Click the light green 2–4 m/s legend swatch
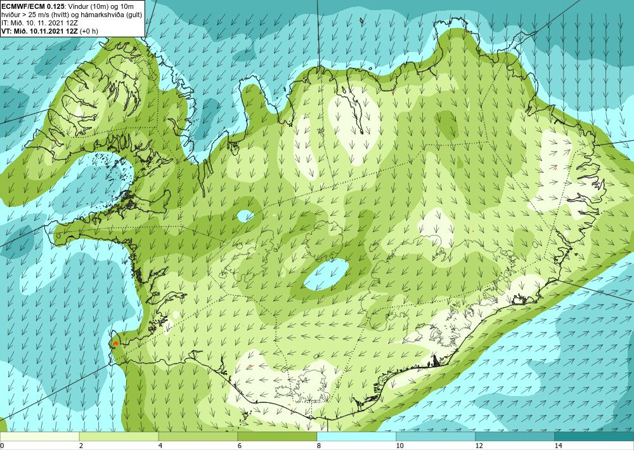This screenshot has height=450, width=634. [x=119, y=437]
